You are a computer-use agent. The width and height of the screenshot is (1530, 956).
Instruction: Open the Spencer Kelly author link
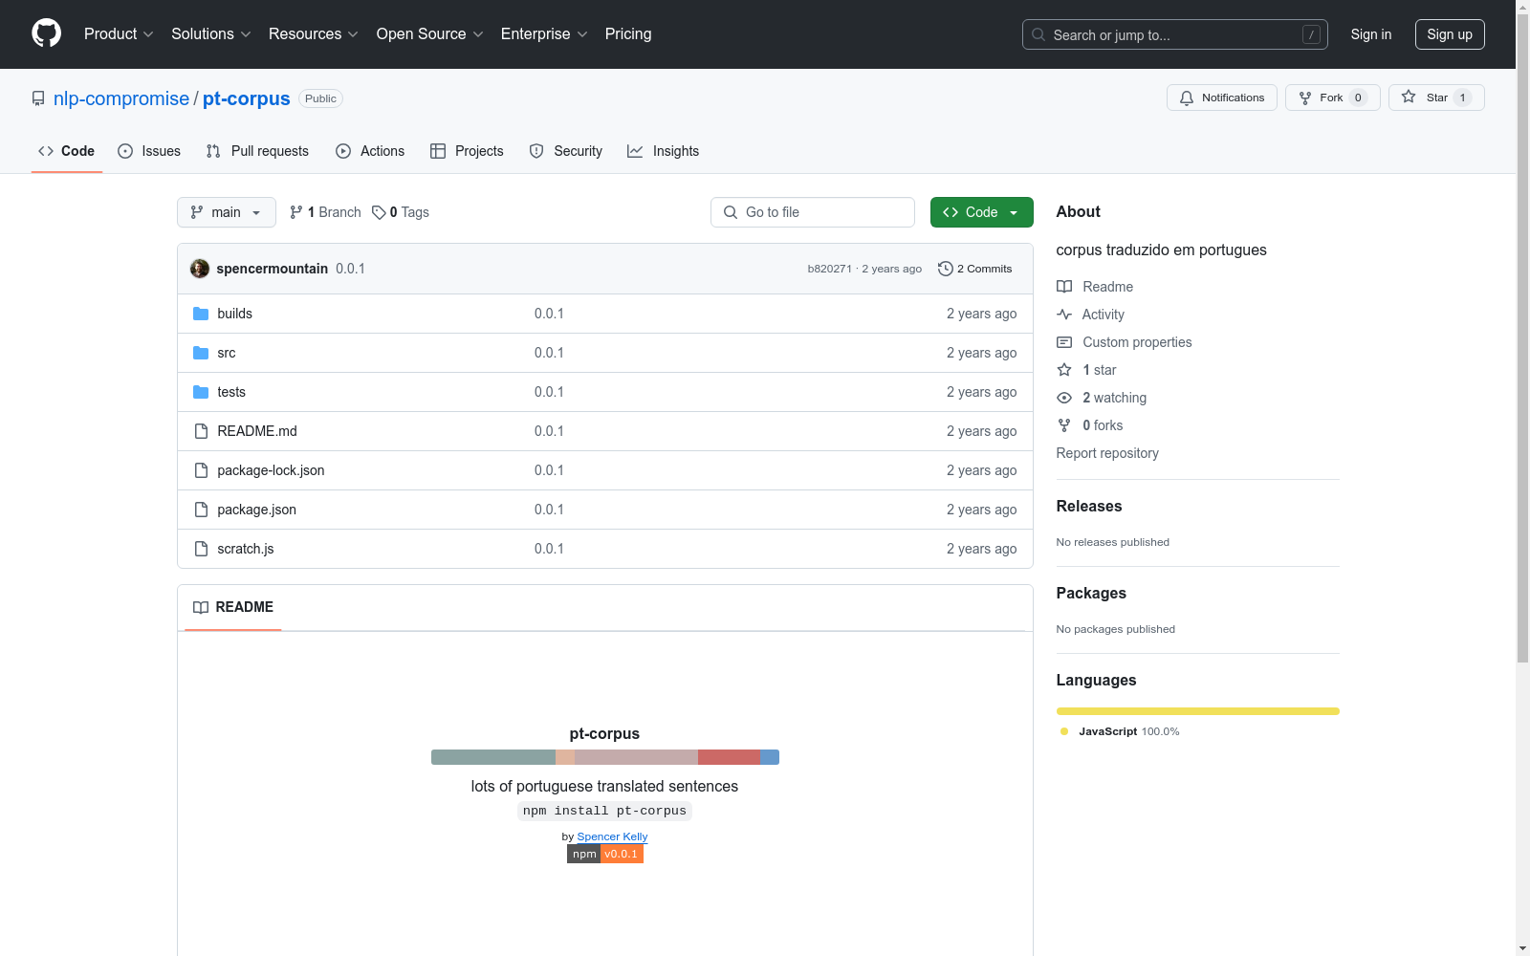[612, 836]
